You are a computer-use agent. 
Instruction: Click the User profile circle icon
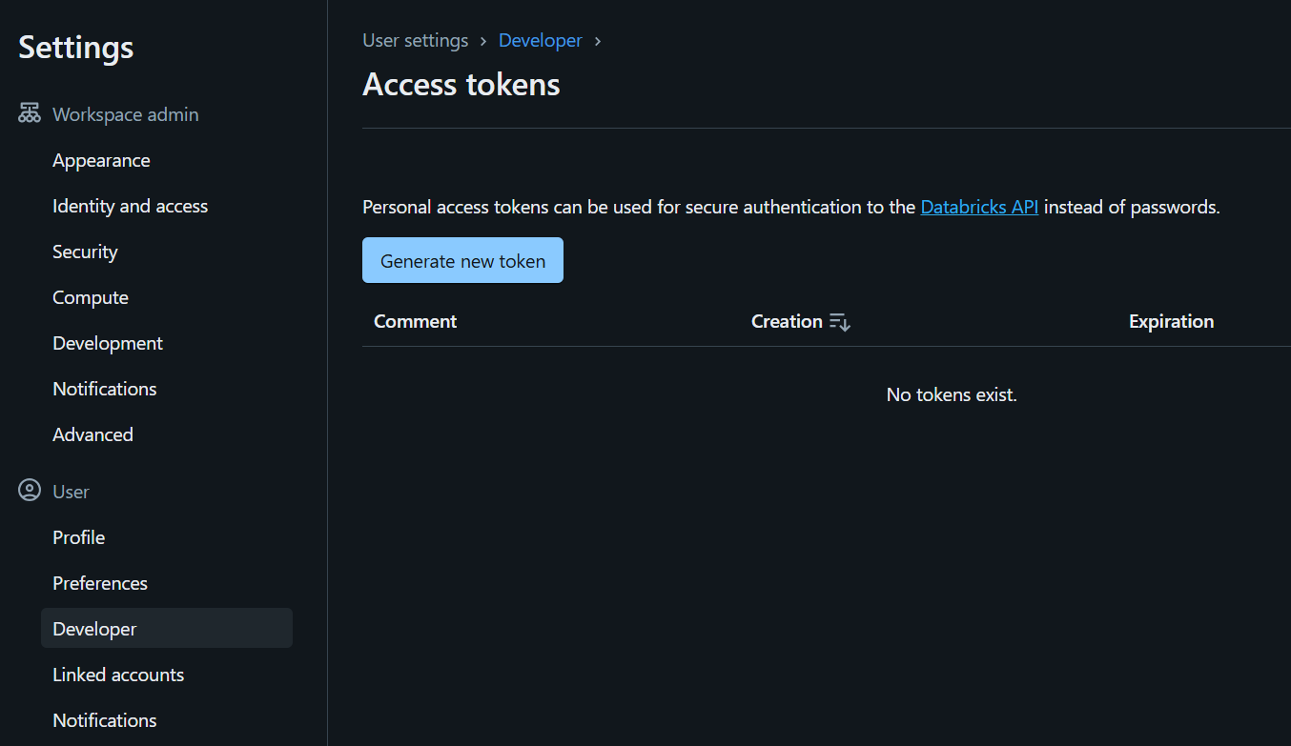(30, 492)
